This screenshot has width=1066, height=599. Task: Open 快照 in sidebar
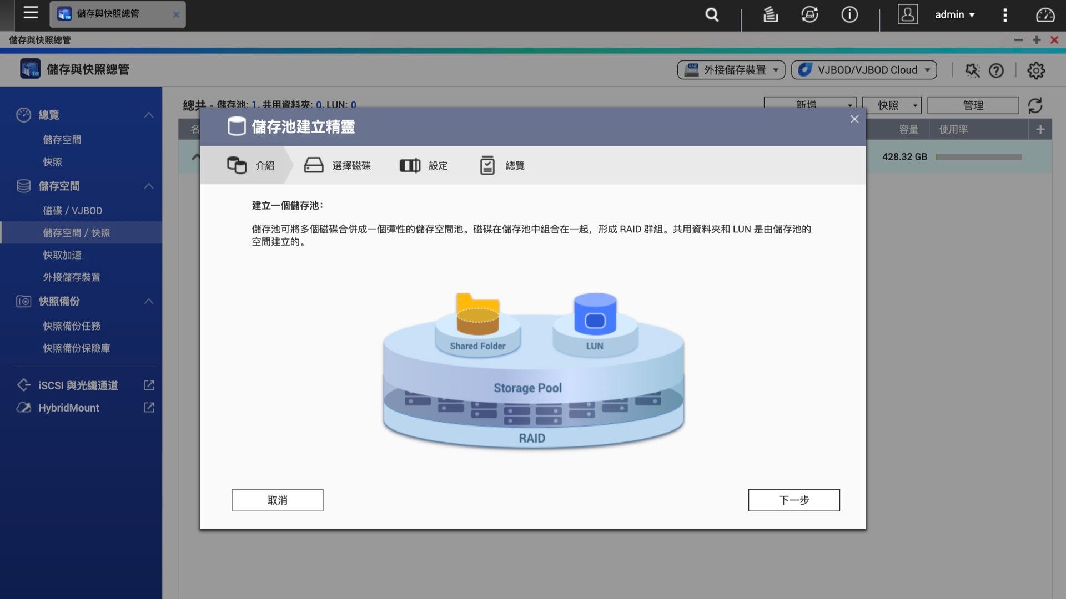tap(53, 162)
